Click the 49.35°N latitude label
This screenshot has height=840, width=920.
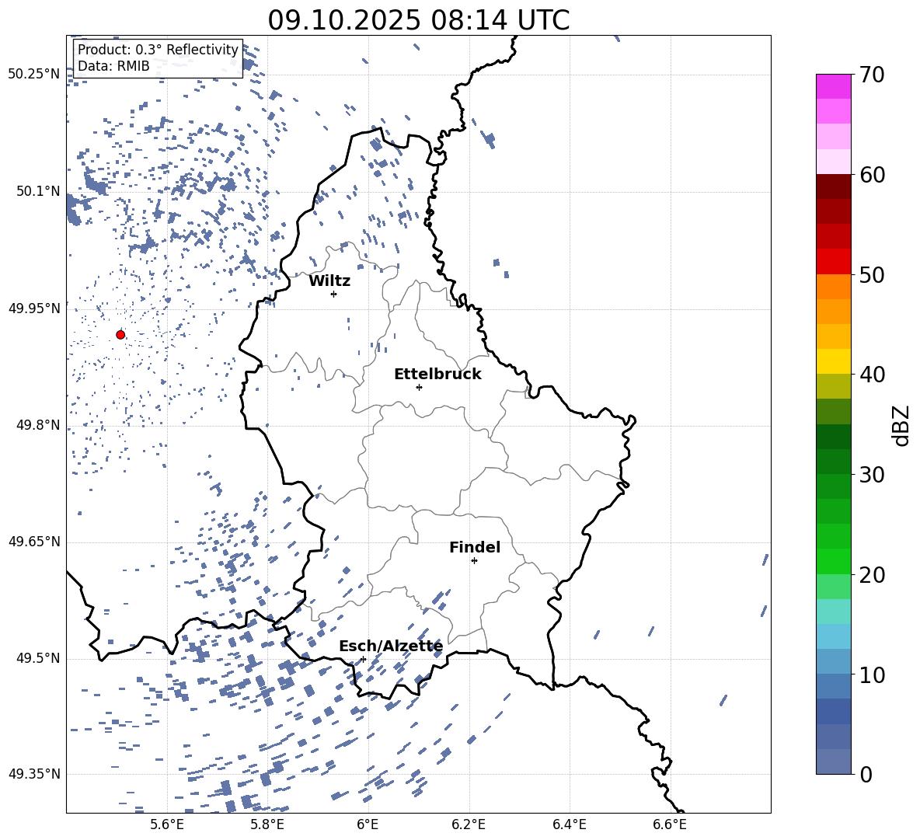click(34, 774)
